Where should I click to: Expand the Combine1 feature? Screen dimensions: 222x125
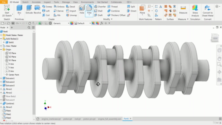[1, 103]
